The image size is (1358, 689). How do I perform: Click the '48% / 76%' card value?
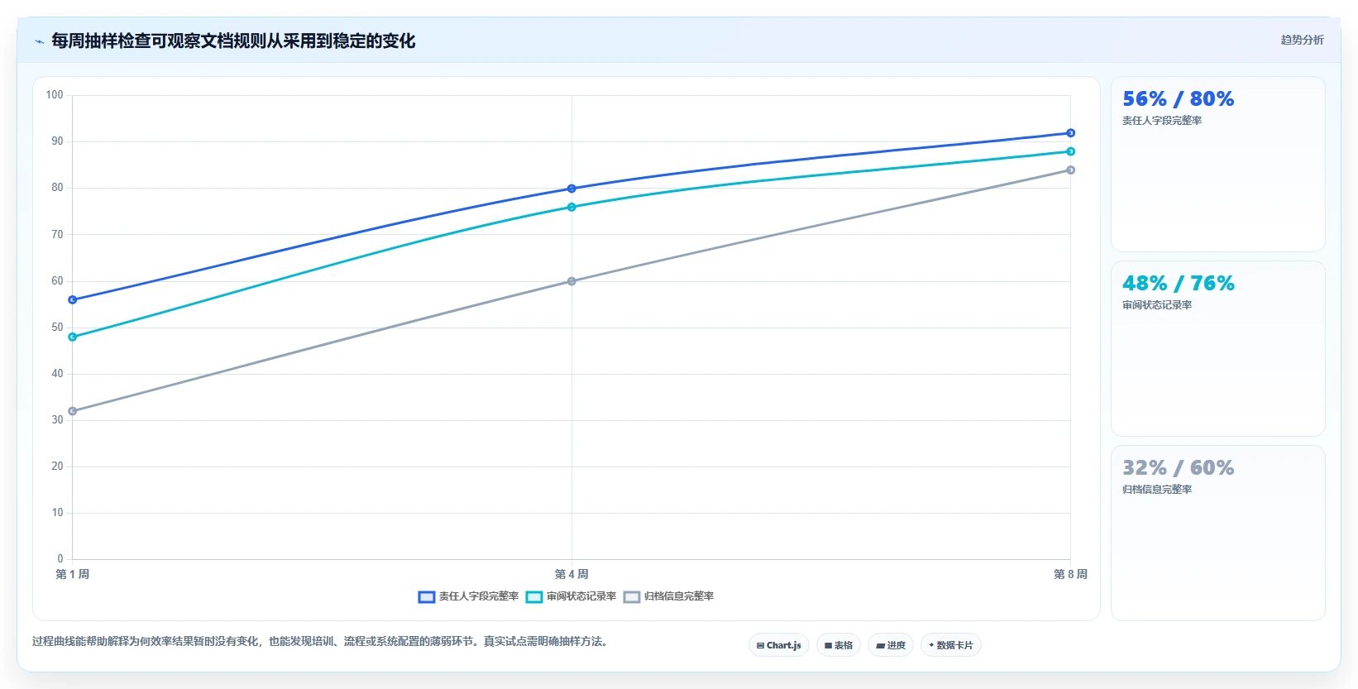pyautogui.click(x=1178, y=284)
